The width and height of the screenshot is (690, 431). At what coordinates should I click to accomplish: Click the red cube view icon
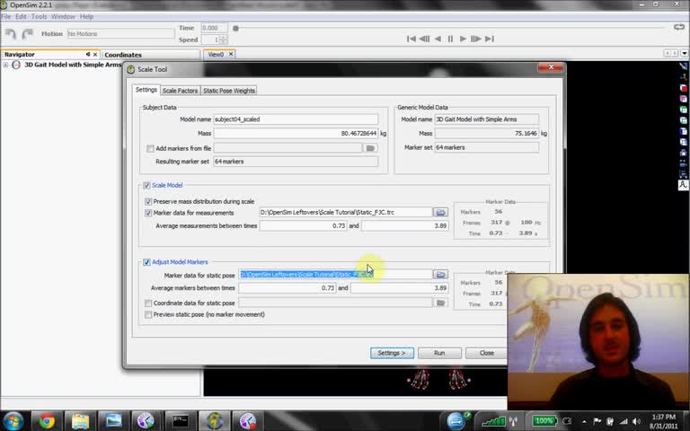(683, 88)
